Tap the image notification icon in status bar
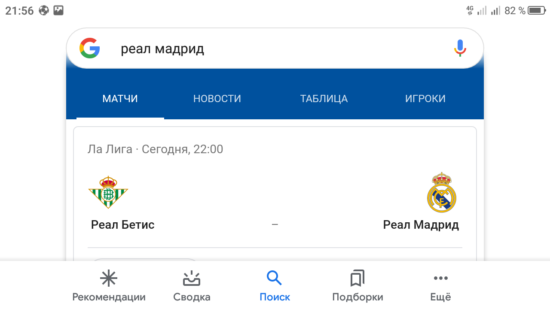The image size is (550, 309). pyautogui.click(x=58, y=11)
